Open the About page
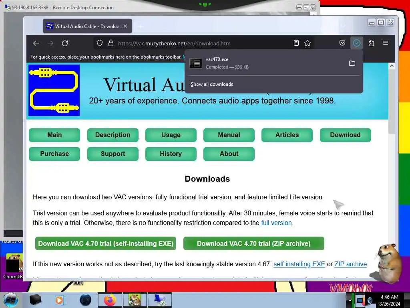This screenshot has height=308, width=410. pos(229,154)
